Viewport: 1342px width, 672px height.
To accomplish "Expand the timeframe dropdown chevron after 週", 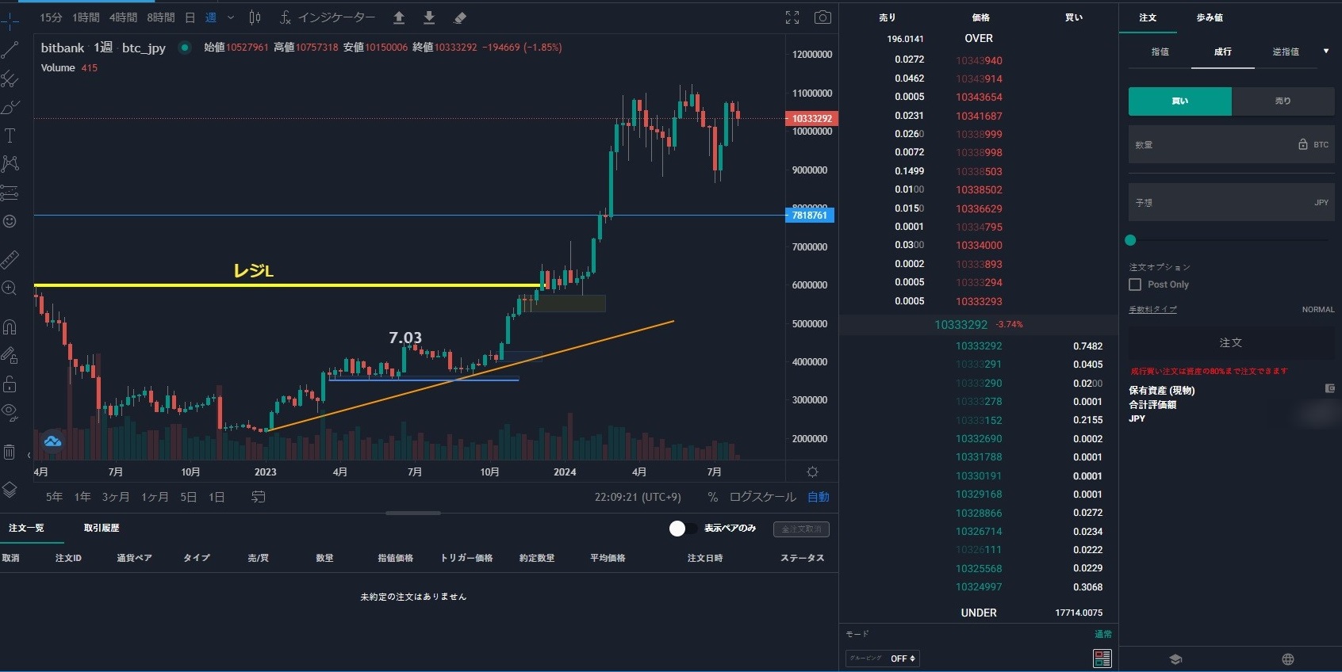I will 231,17.
